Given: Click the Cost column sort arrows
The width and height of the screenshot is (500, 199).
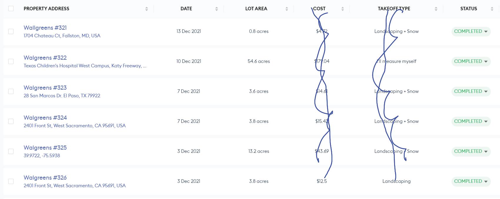Looking at the screenshot, I should (342, 9).
